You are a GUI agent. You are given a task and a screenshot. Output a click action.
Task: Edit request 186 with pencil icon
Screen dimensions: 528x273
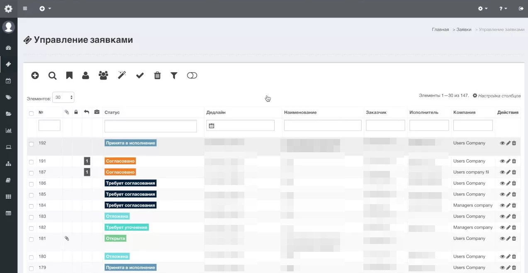click(509, 183)
